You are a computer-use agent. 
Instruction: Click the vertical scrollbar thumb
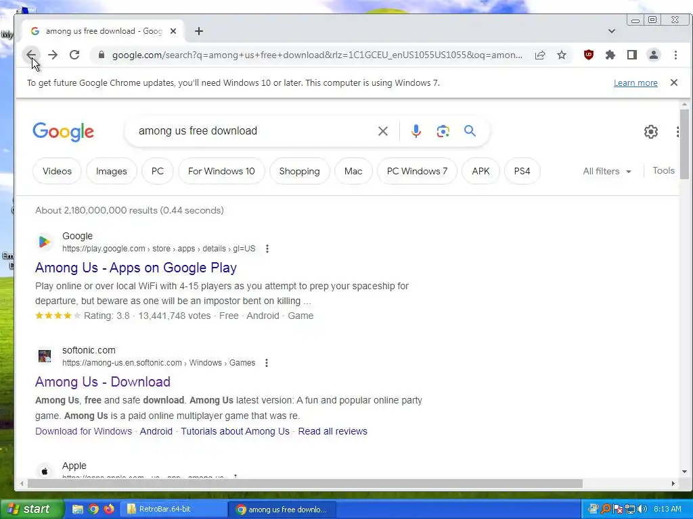click(684, 143)
